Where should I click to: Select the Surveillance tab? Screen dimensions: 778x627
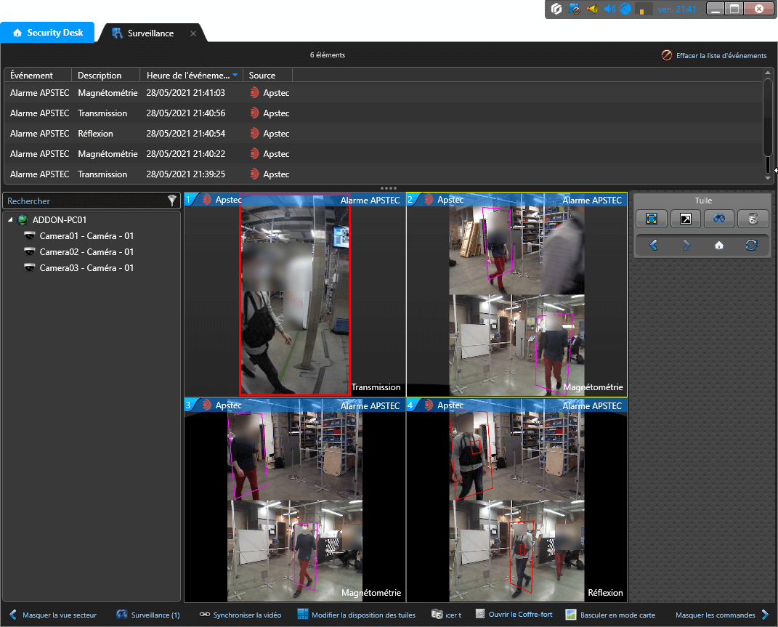click(x=150, y=33)
